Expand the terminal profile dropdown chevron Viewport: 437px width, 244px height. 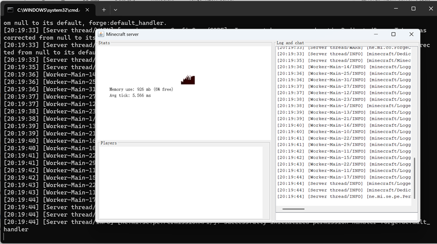[115, 10]
